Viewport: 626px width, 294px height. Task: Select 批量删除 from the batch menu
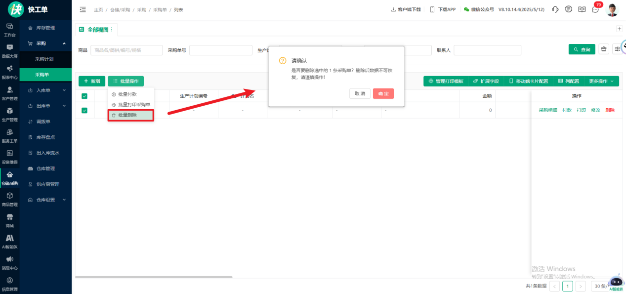(131, 115)
